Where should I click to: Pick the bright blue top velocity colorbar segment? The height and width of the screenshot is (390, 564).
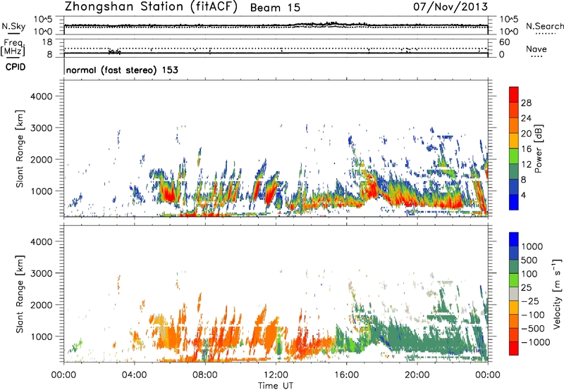514,239
